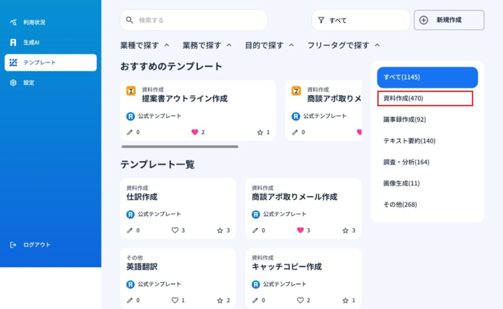The height and width of the screenshot is (309, 503).
Task: Select the テンプレート sidebar menu item
Action: pos(51,62)
